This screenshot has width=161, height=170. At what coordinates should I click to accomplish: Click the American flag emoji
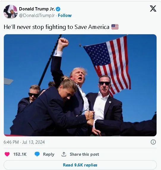(115, 27)
